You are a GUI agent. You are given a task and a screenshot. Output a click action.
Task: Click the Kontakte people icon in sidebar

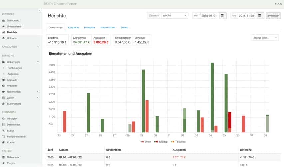pos(3,80)
